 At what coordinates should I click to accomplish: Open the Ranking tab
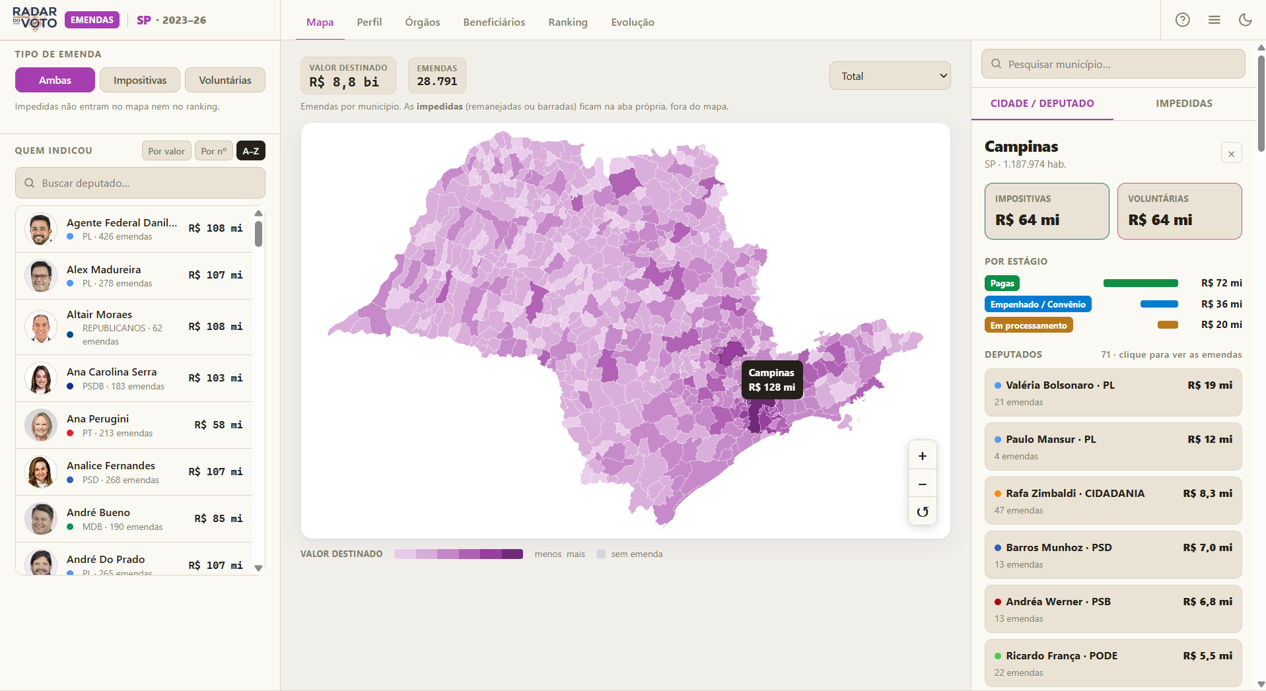pyautogui.click(x=568, y=22)
